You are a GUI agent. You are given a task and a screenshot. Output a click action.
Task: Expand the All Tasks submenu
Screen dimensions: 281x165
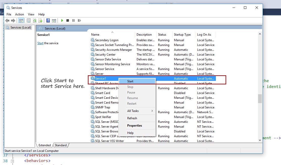pyautogui.click(x=137, y=111)
